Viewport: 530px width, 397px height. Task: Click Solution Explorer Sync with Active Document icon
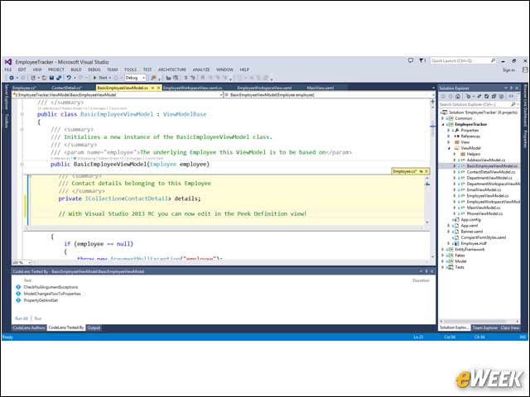[x=479, y=96]
